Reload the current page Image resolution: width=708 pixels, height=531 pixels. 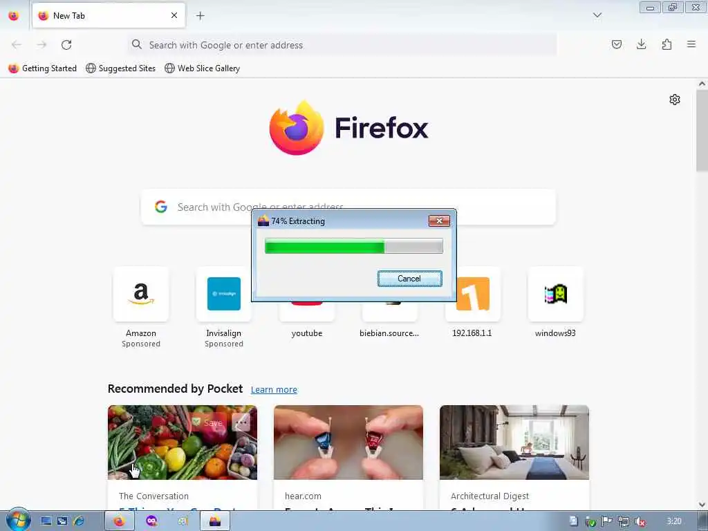pos(66,45)
